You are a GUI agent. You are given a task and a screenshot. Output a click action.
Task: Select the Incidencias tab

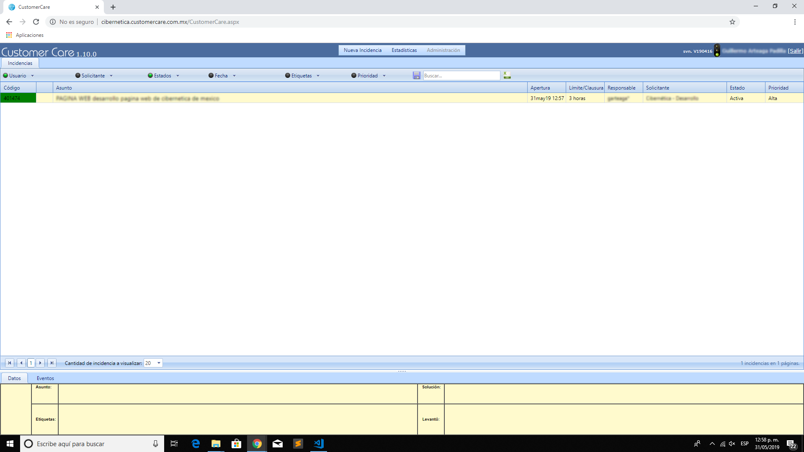(20, 63)
